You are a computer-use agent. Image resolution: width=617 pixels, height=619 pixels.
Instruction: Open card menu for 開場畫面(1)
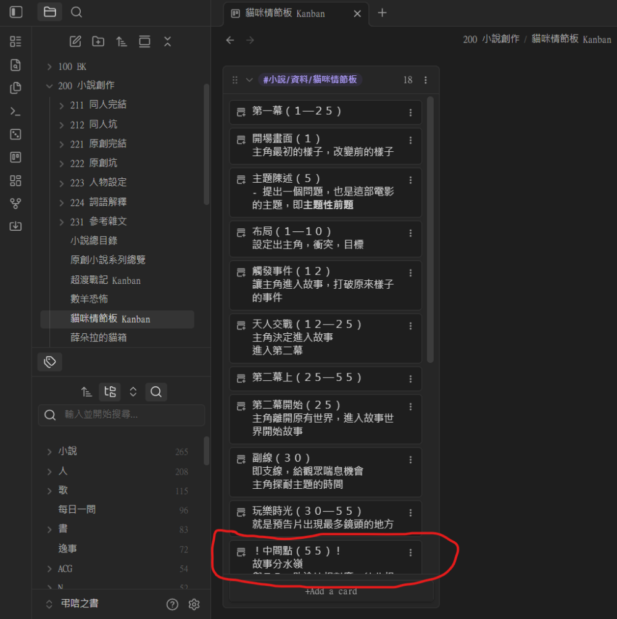410,140
